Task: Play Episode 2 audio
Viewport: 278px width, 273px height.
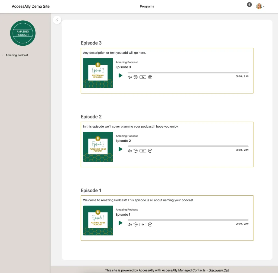Action: [x=121, y=149]
